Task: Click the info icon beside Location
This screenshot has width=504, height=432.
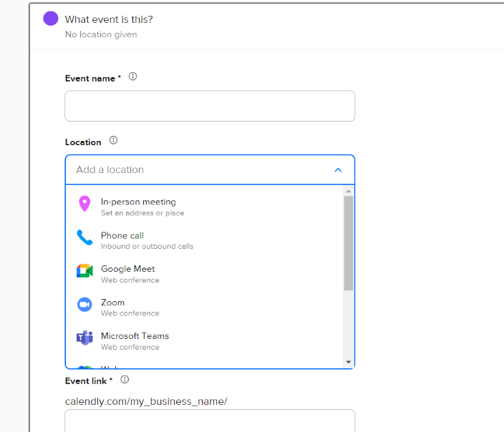Action: (x=113, y=141)
